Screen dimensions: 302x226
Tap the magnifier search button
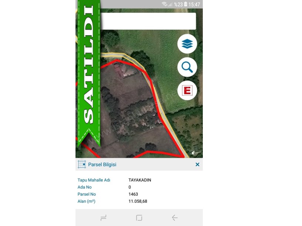click(187, 67)
